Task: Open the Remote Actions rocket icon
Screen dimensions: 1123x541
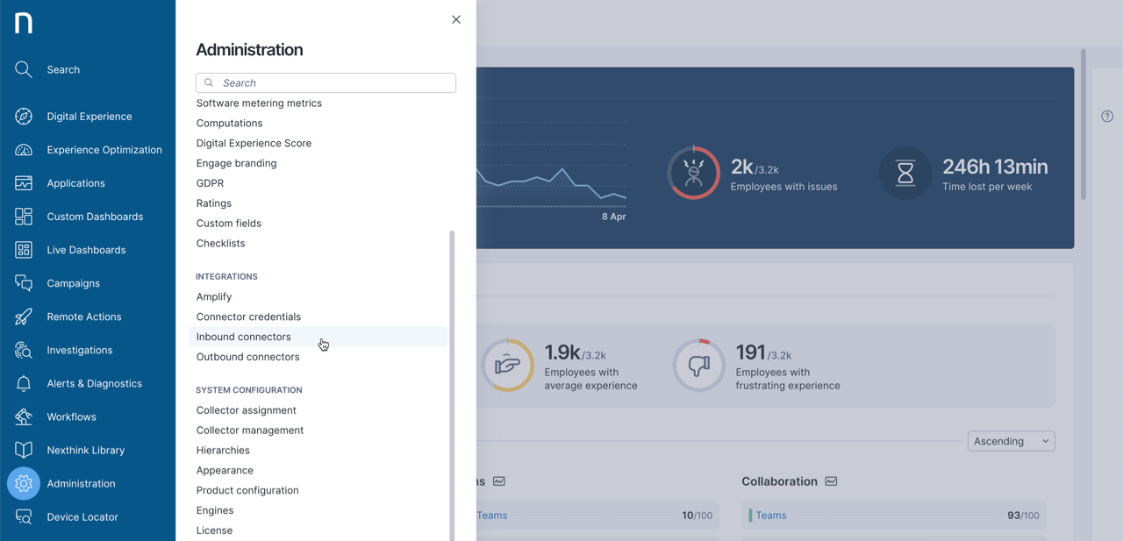Action: (x=24, y=317)
